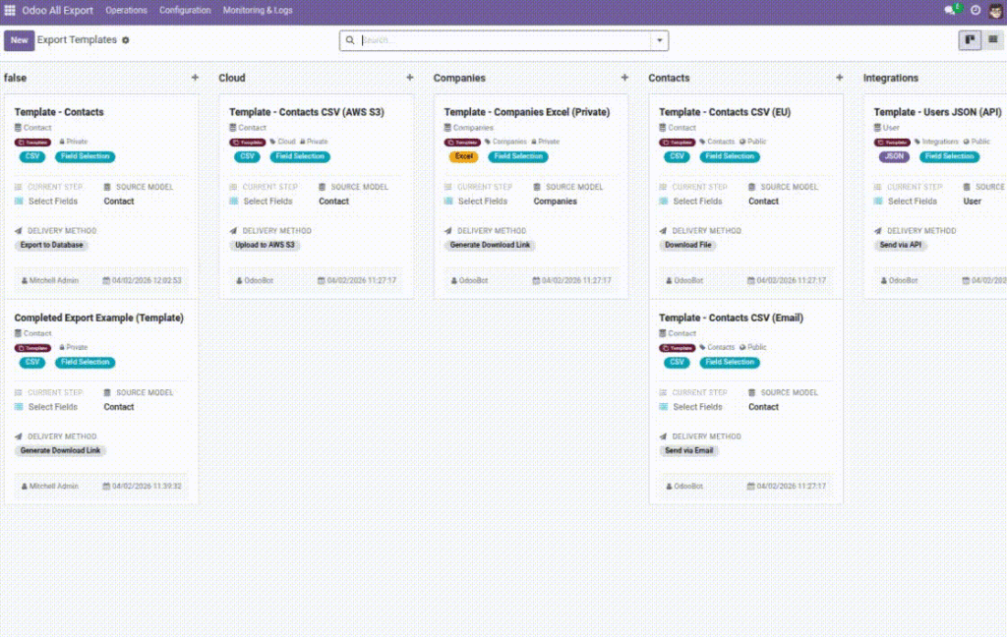Click the Export Templates gear icon

(126, 39)
